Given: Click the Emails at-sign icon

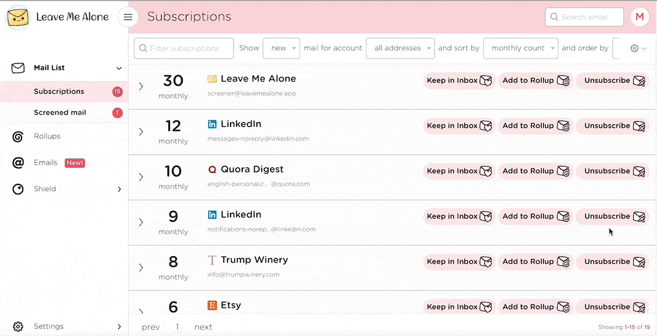Looking at the screenshot, I should 18,163.
